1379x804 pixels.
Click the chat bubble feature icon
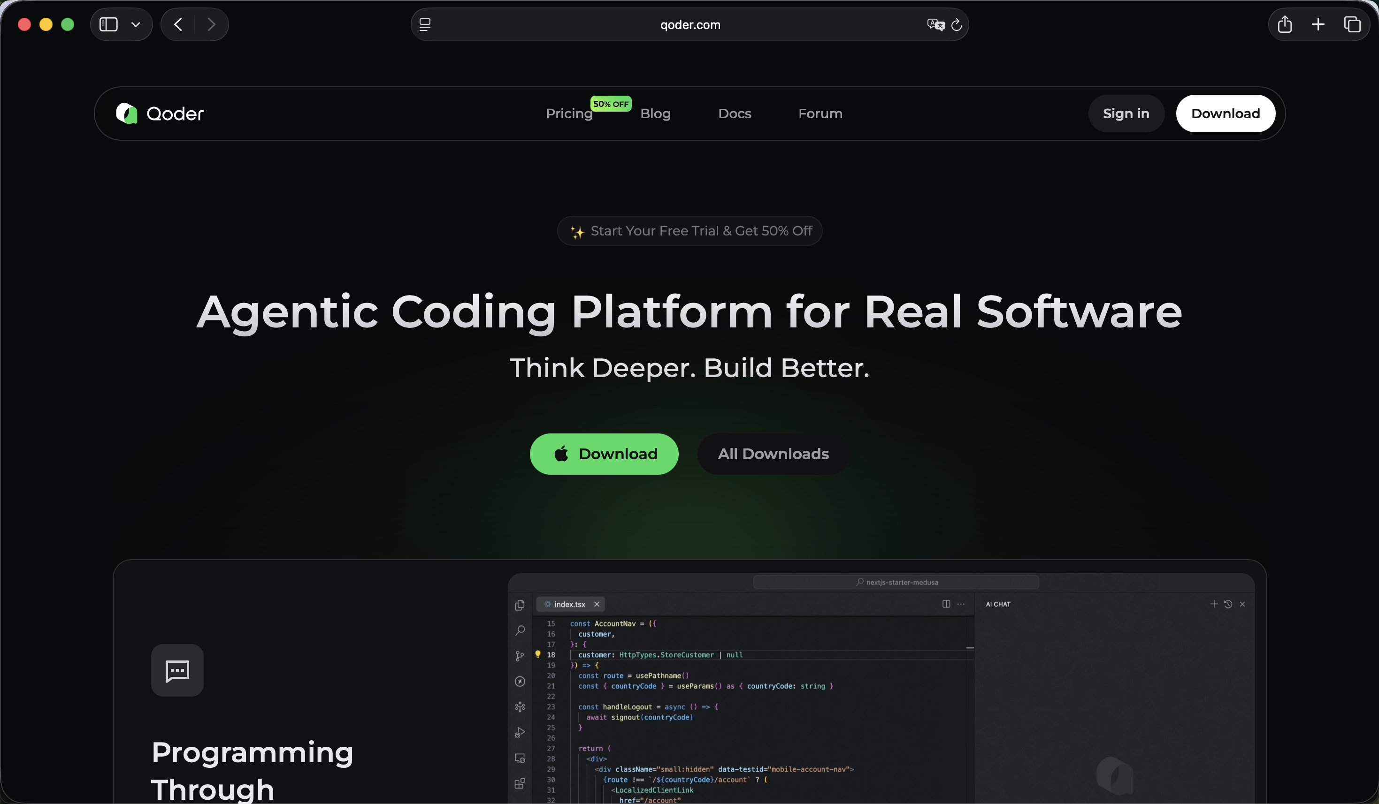177,670
